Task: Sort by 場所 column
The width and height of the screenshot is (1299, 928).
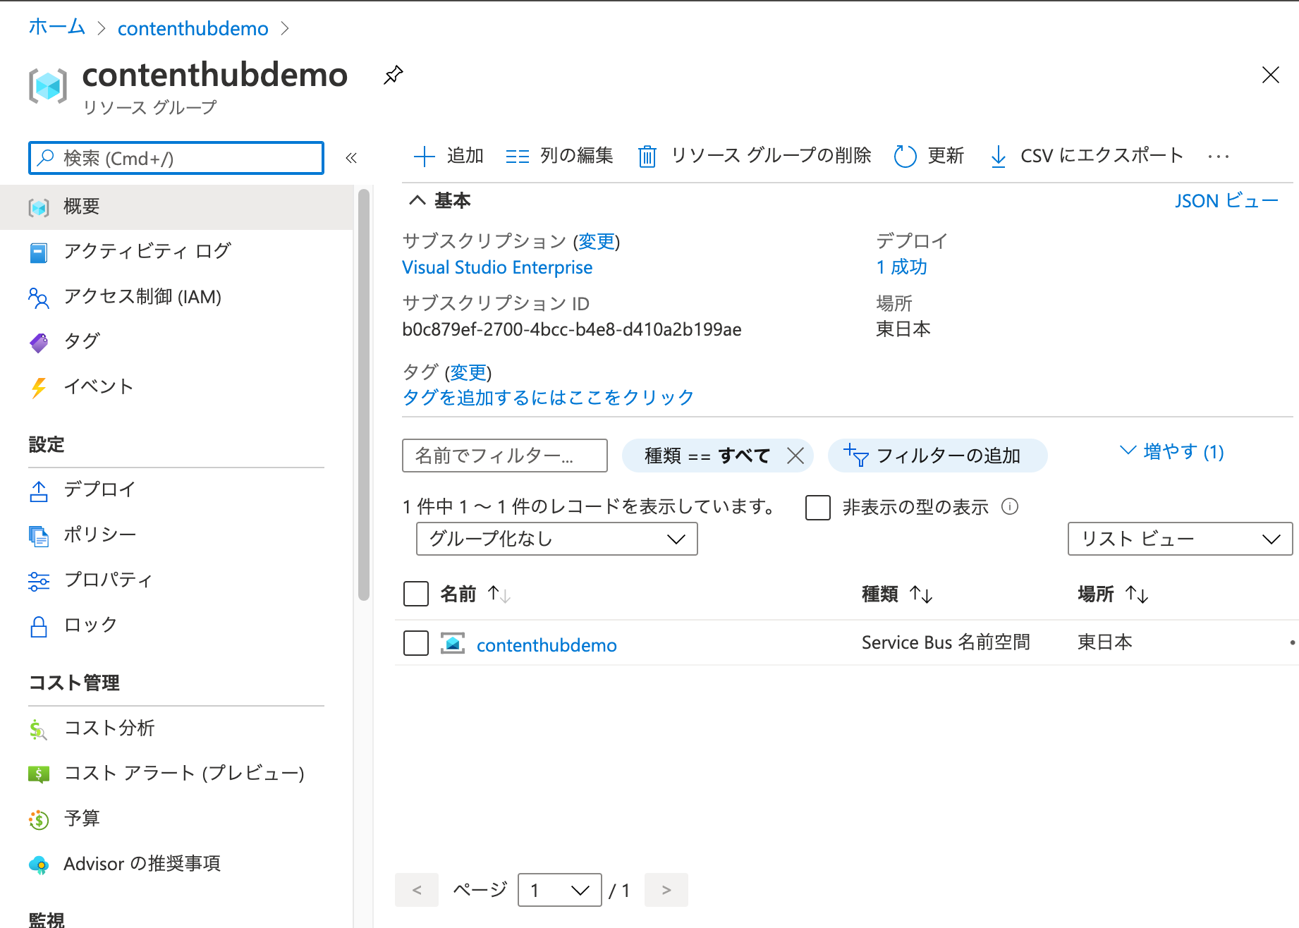Action: [1113, 594]
